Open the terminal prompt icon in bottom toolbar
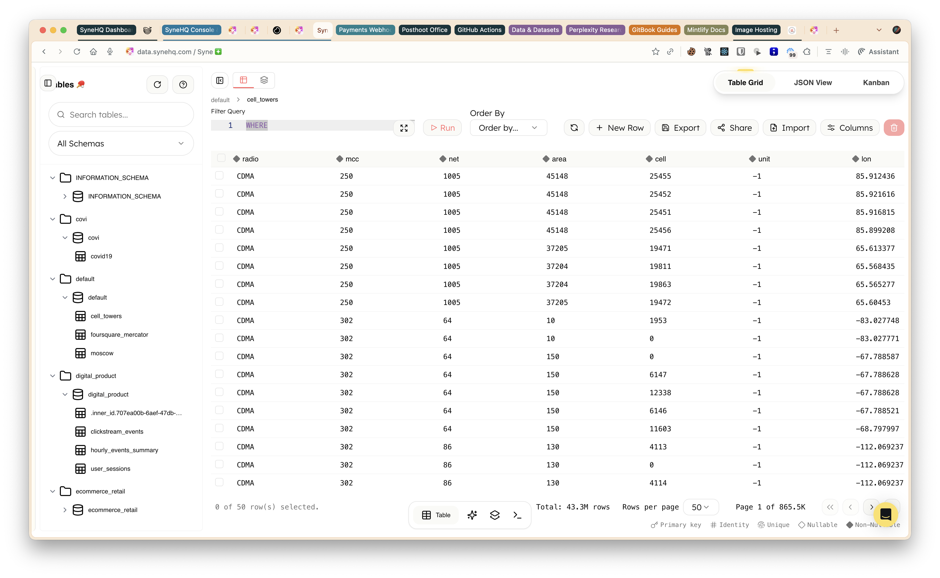This screenshot has width=940, height=578. pos(517,515)
